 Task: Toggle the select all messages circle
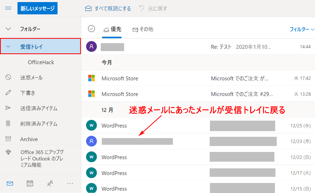tap(91, 29)
